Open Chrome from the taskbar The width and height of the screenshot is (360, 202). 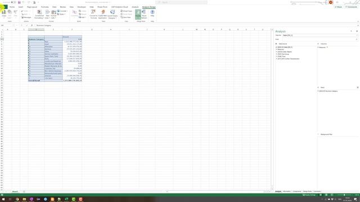coord(17,199)
